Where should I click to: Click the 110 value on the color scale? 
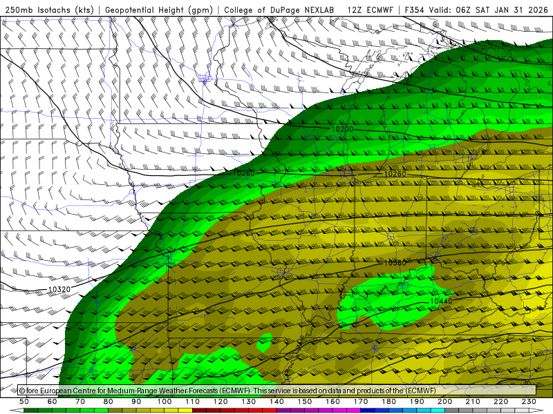click(192, 402)
